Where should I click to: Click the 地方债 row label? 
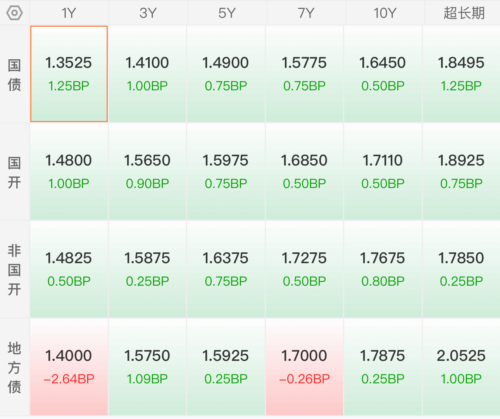click(14, 367)
